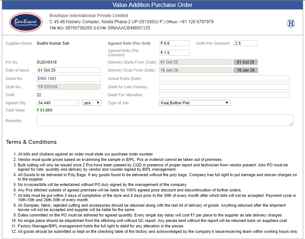Click term 12 about checking table submission
The image size is (305, 239).
158,231
